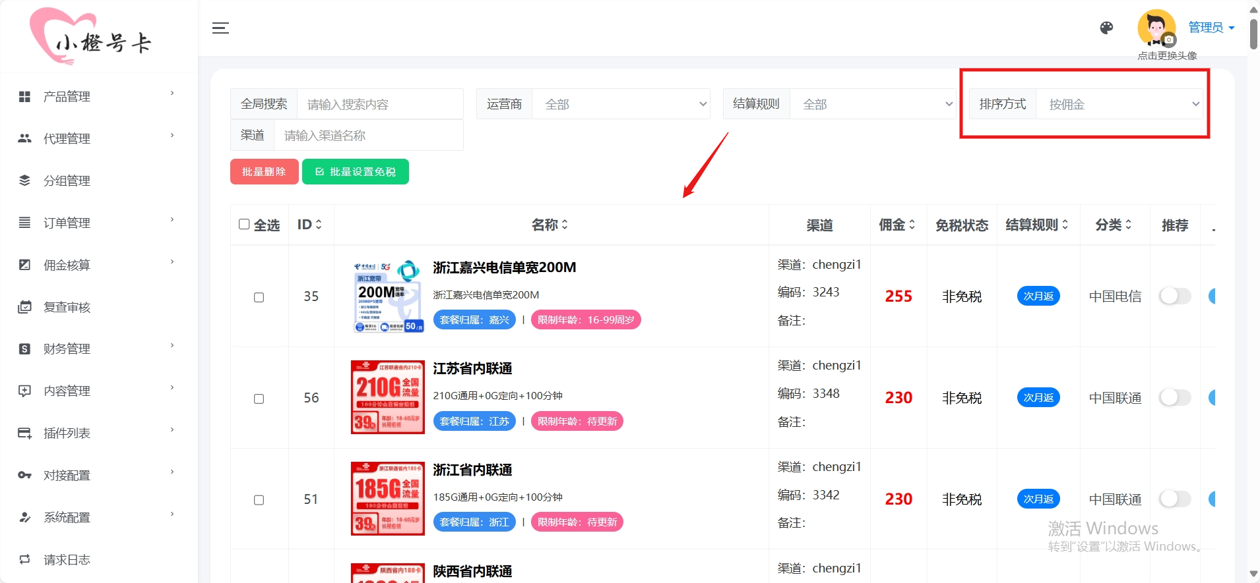
Task: Click commission value 255
Action: click(x=898, y=296)
